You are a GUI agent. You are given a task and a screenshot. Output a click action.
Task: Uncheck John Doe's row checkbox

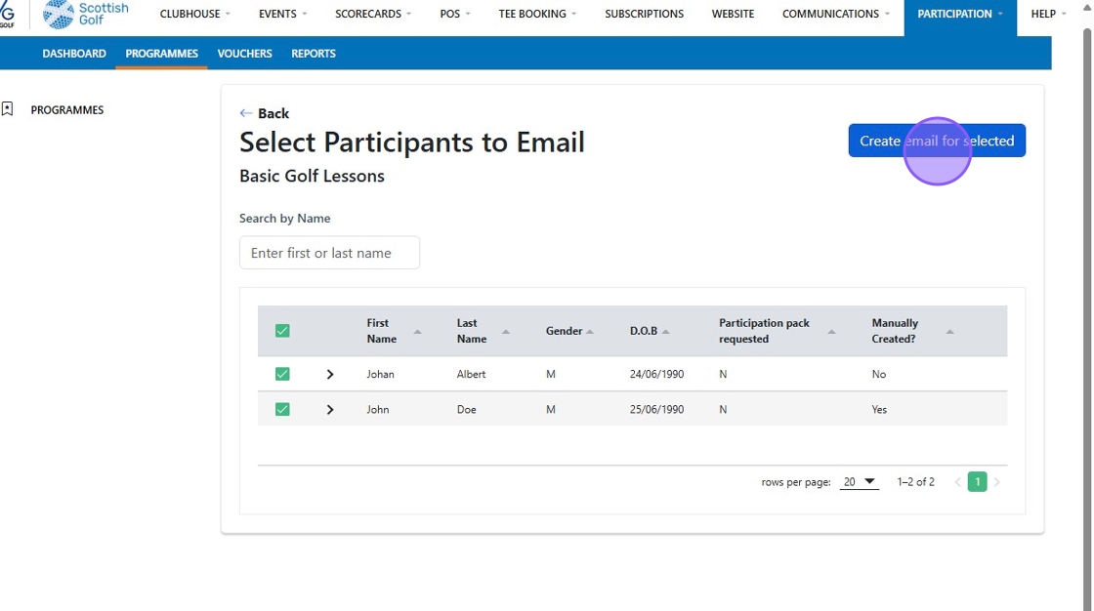point(282,409)
